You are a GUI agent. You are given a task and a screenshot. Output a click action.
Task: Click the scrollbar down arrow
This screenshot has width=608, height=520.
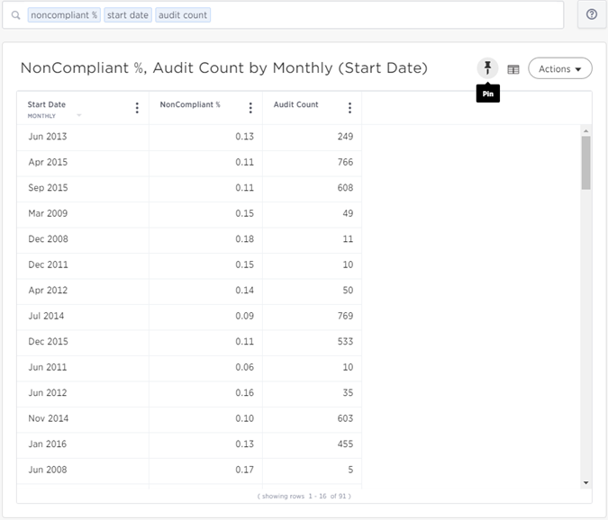(x=585, y=482)
